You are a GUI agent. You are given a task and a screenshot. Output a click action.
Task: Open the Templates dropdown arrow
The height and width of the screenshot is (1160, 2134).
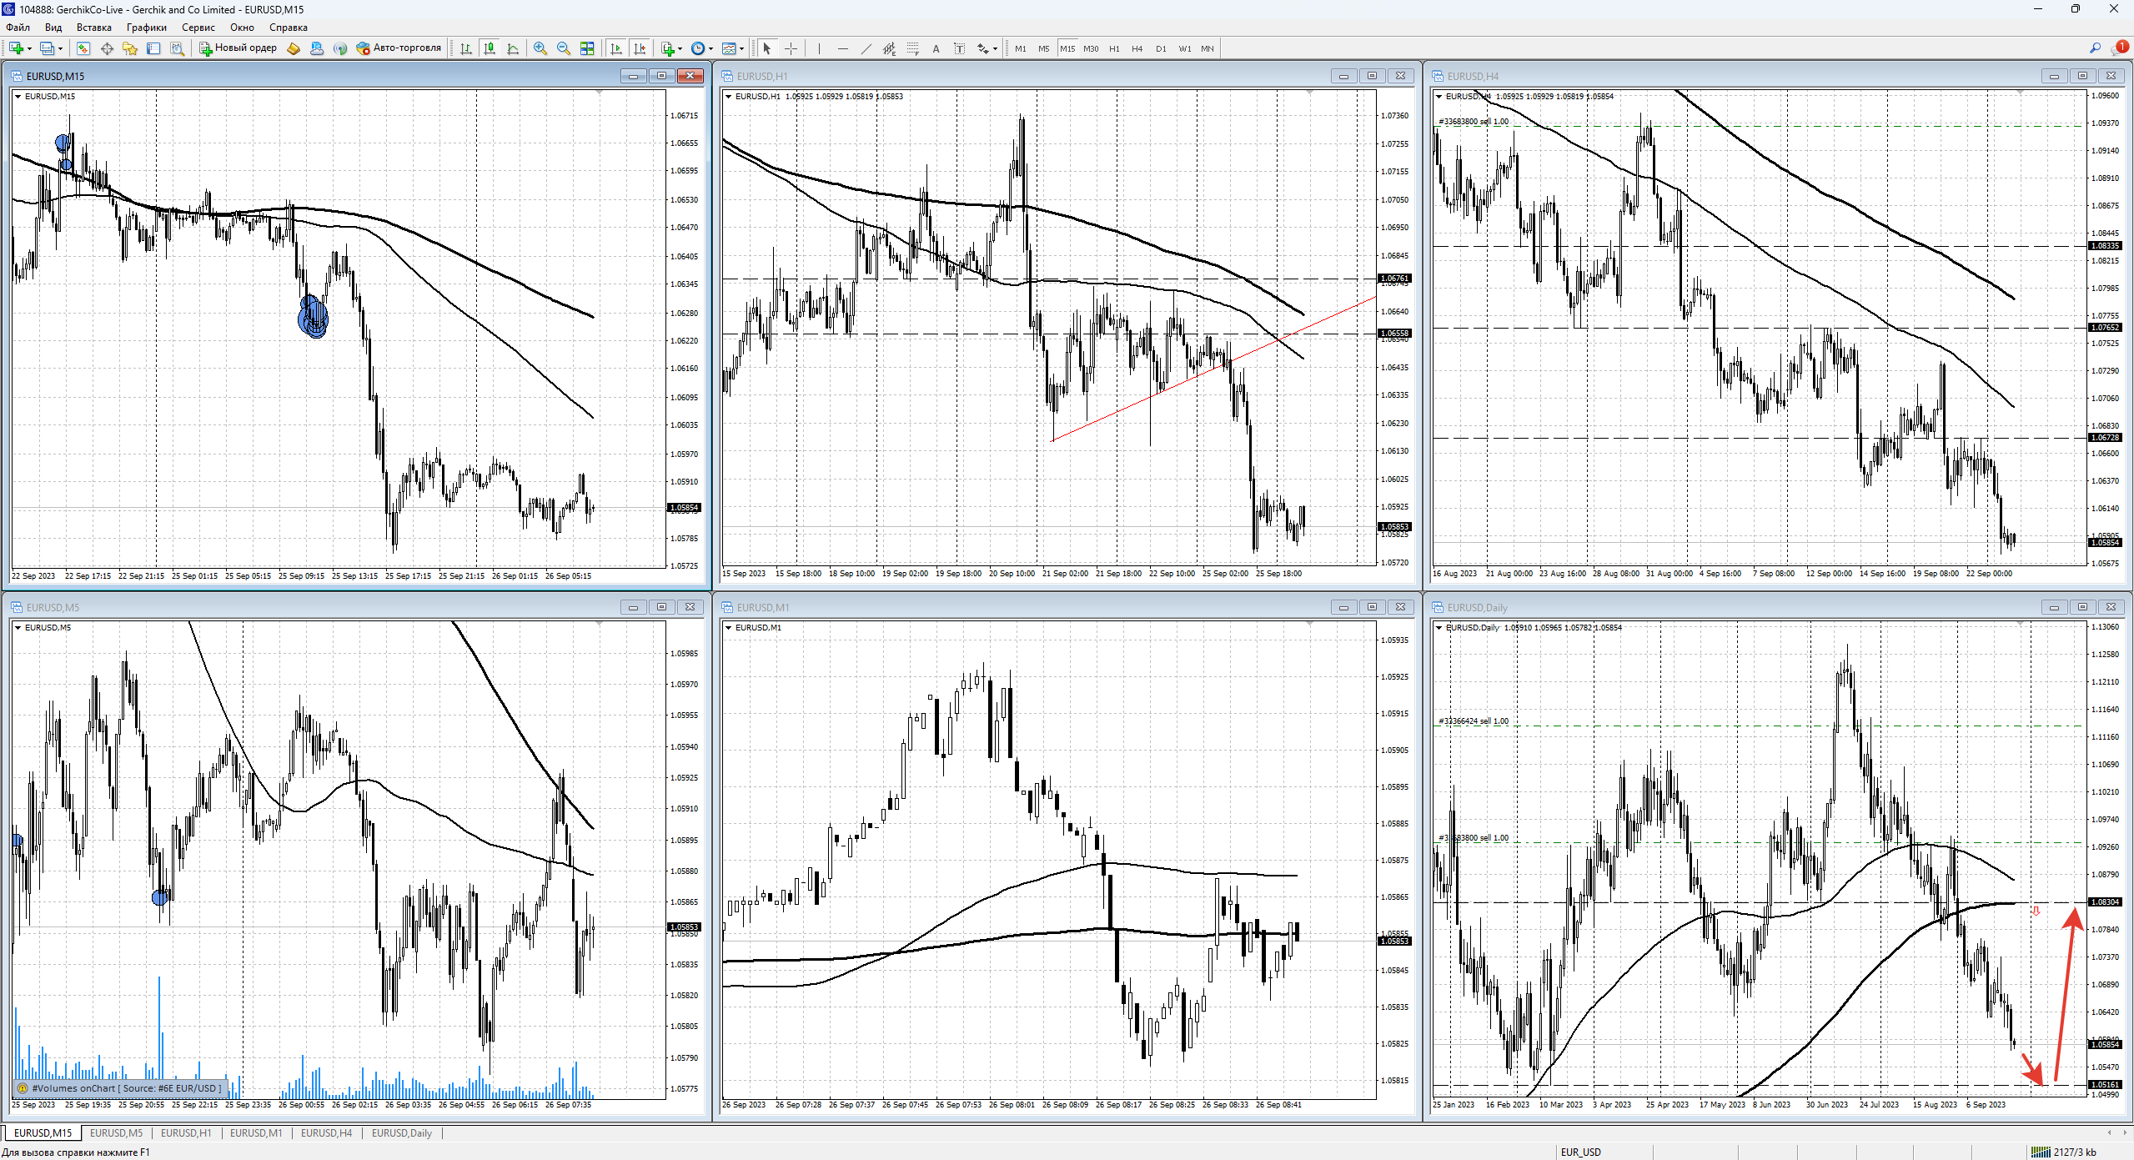coord(742,48)
